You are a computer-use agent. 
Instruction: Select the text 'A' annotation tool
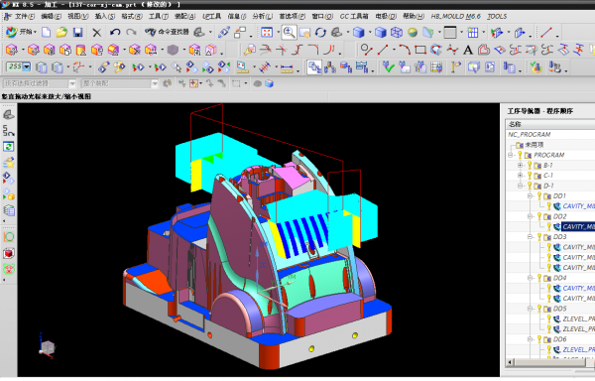tap(468, 50)
